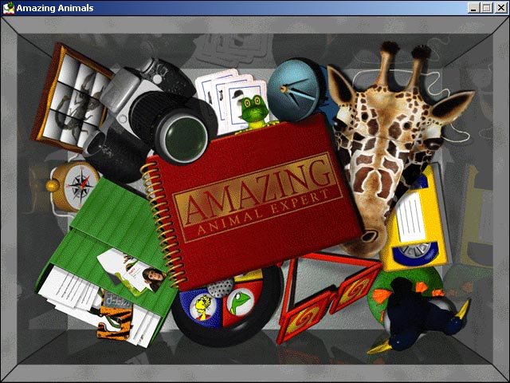Click the green frog character
This screenshot has height=383, width=510.
pos(255,113)
